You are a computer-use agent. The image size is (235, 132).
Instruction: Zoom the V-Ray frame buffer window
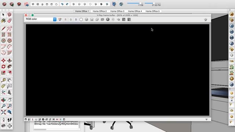point(33,15)
